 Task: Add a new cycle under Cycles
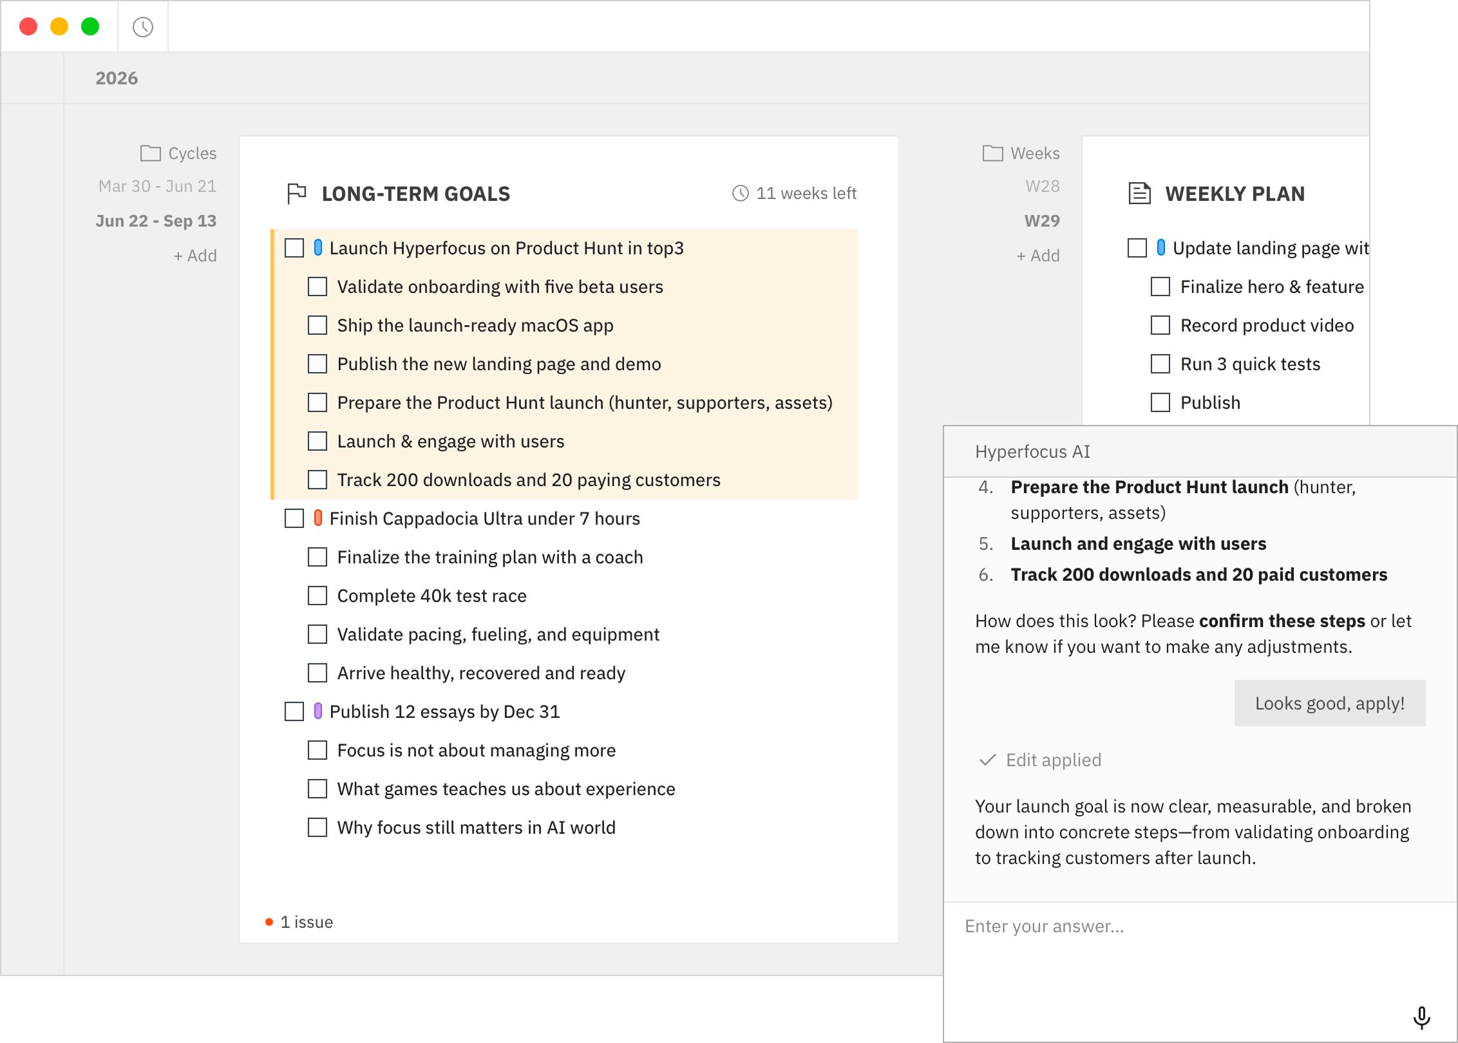[x=195, y=256]
